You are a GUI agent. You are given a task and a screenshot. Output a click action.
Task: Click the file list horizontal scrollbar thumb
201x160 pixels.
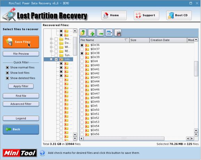(124, 138)
